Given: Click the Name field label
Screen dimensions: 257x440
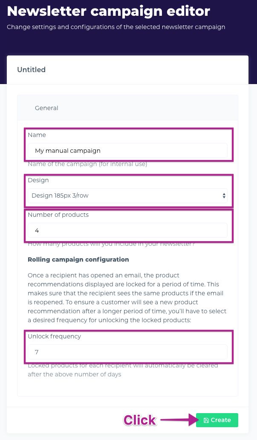Looking at the screenshot, I should click(x=37, y=135).
